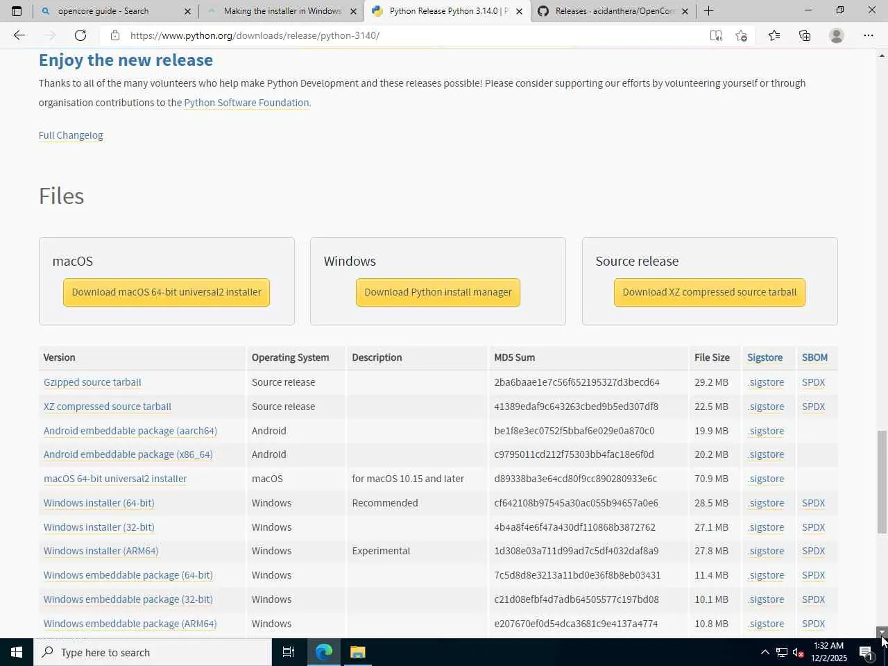Click macOS 64-bit universal2 installer table link

(x=115, y=479)
